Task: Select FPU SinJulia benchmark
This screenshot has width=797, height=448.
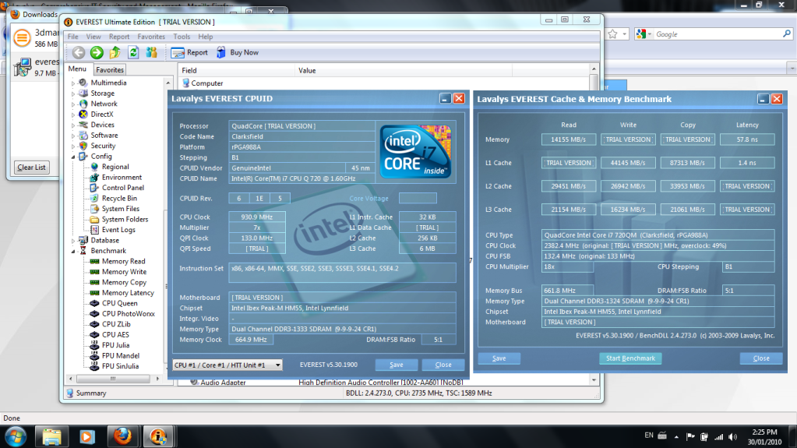Action: pyautogui.click(x=120, y=366)
